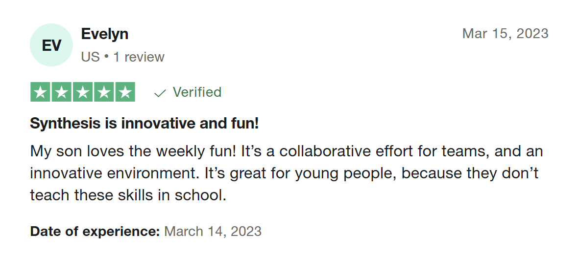Click the green "Verified" label
Viewport: 578px width, 256px height.
[197, 92]
